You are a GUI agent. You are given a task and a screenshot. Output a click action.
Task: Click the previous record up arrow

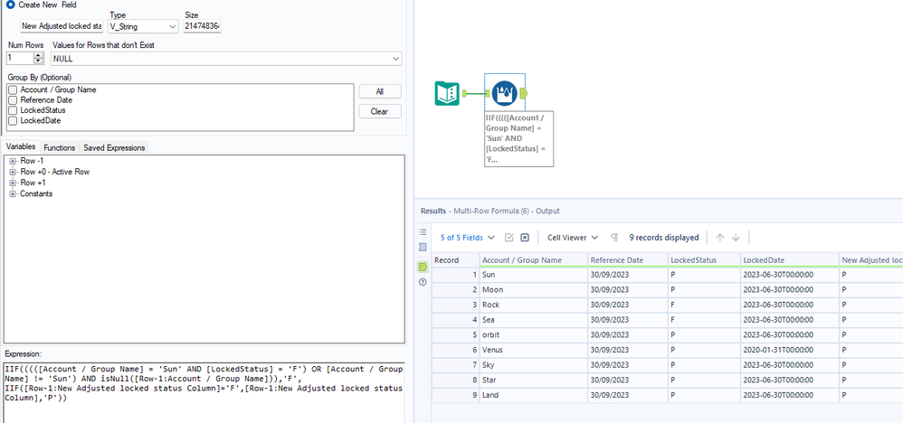point(719,238)
